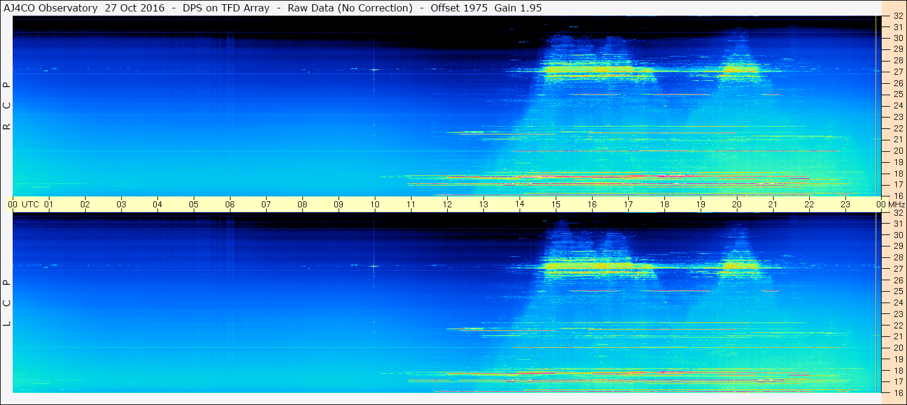Click the 19 MHz tick on LCP frequency scale
This screenshot has width=907, height=405.
coord(898,359)
